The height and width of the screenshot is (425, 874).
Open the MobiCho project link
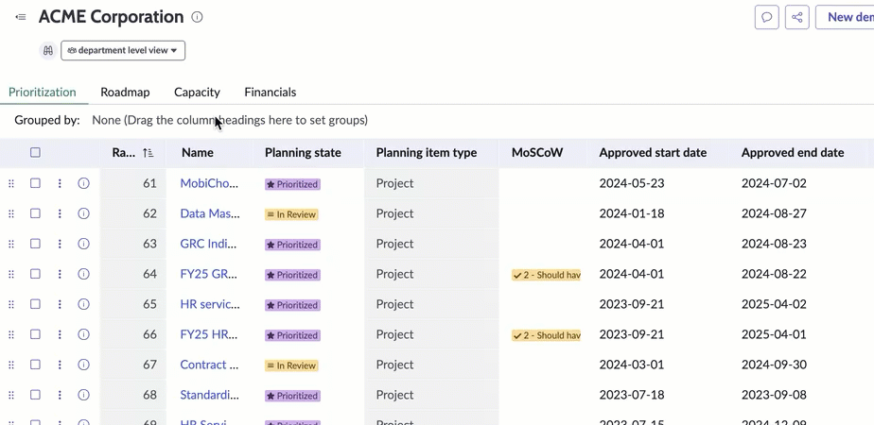pyautogui.click(x=210, y=183)
